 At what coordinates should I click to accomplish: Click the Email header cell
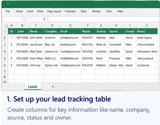[70, 31]
